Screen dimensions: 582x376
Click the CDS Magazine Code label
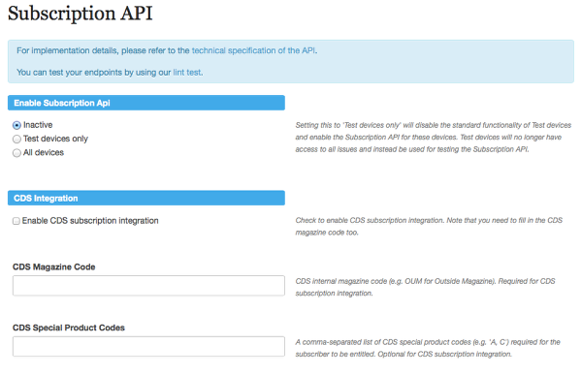tap(53, 267)
